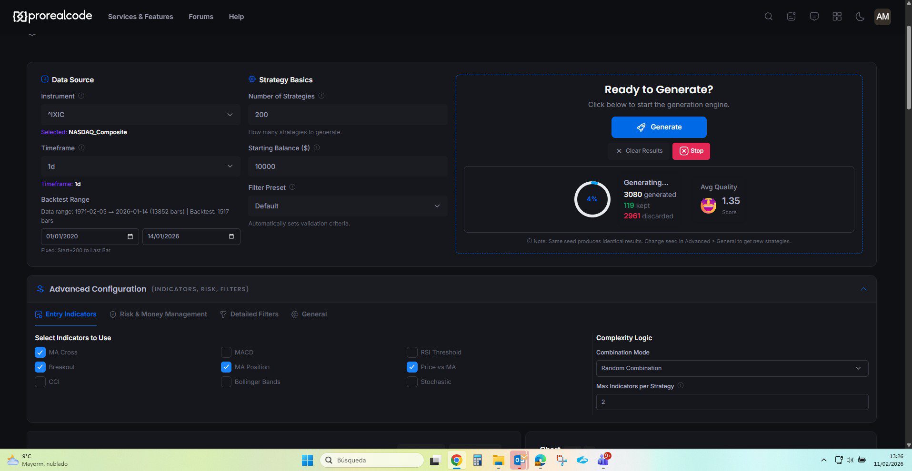Open the Filter Preset dropdown
This screenshot has height=471, width=912.
coord(348,206)
